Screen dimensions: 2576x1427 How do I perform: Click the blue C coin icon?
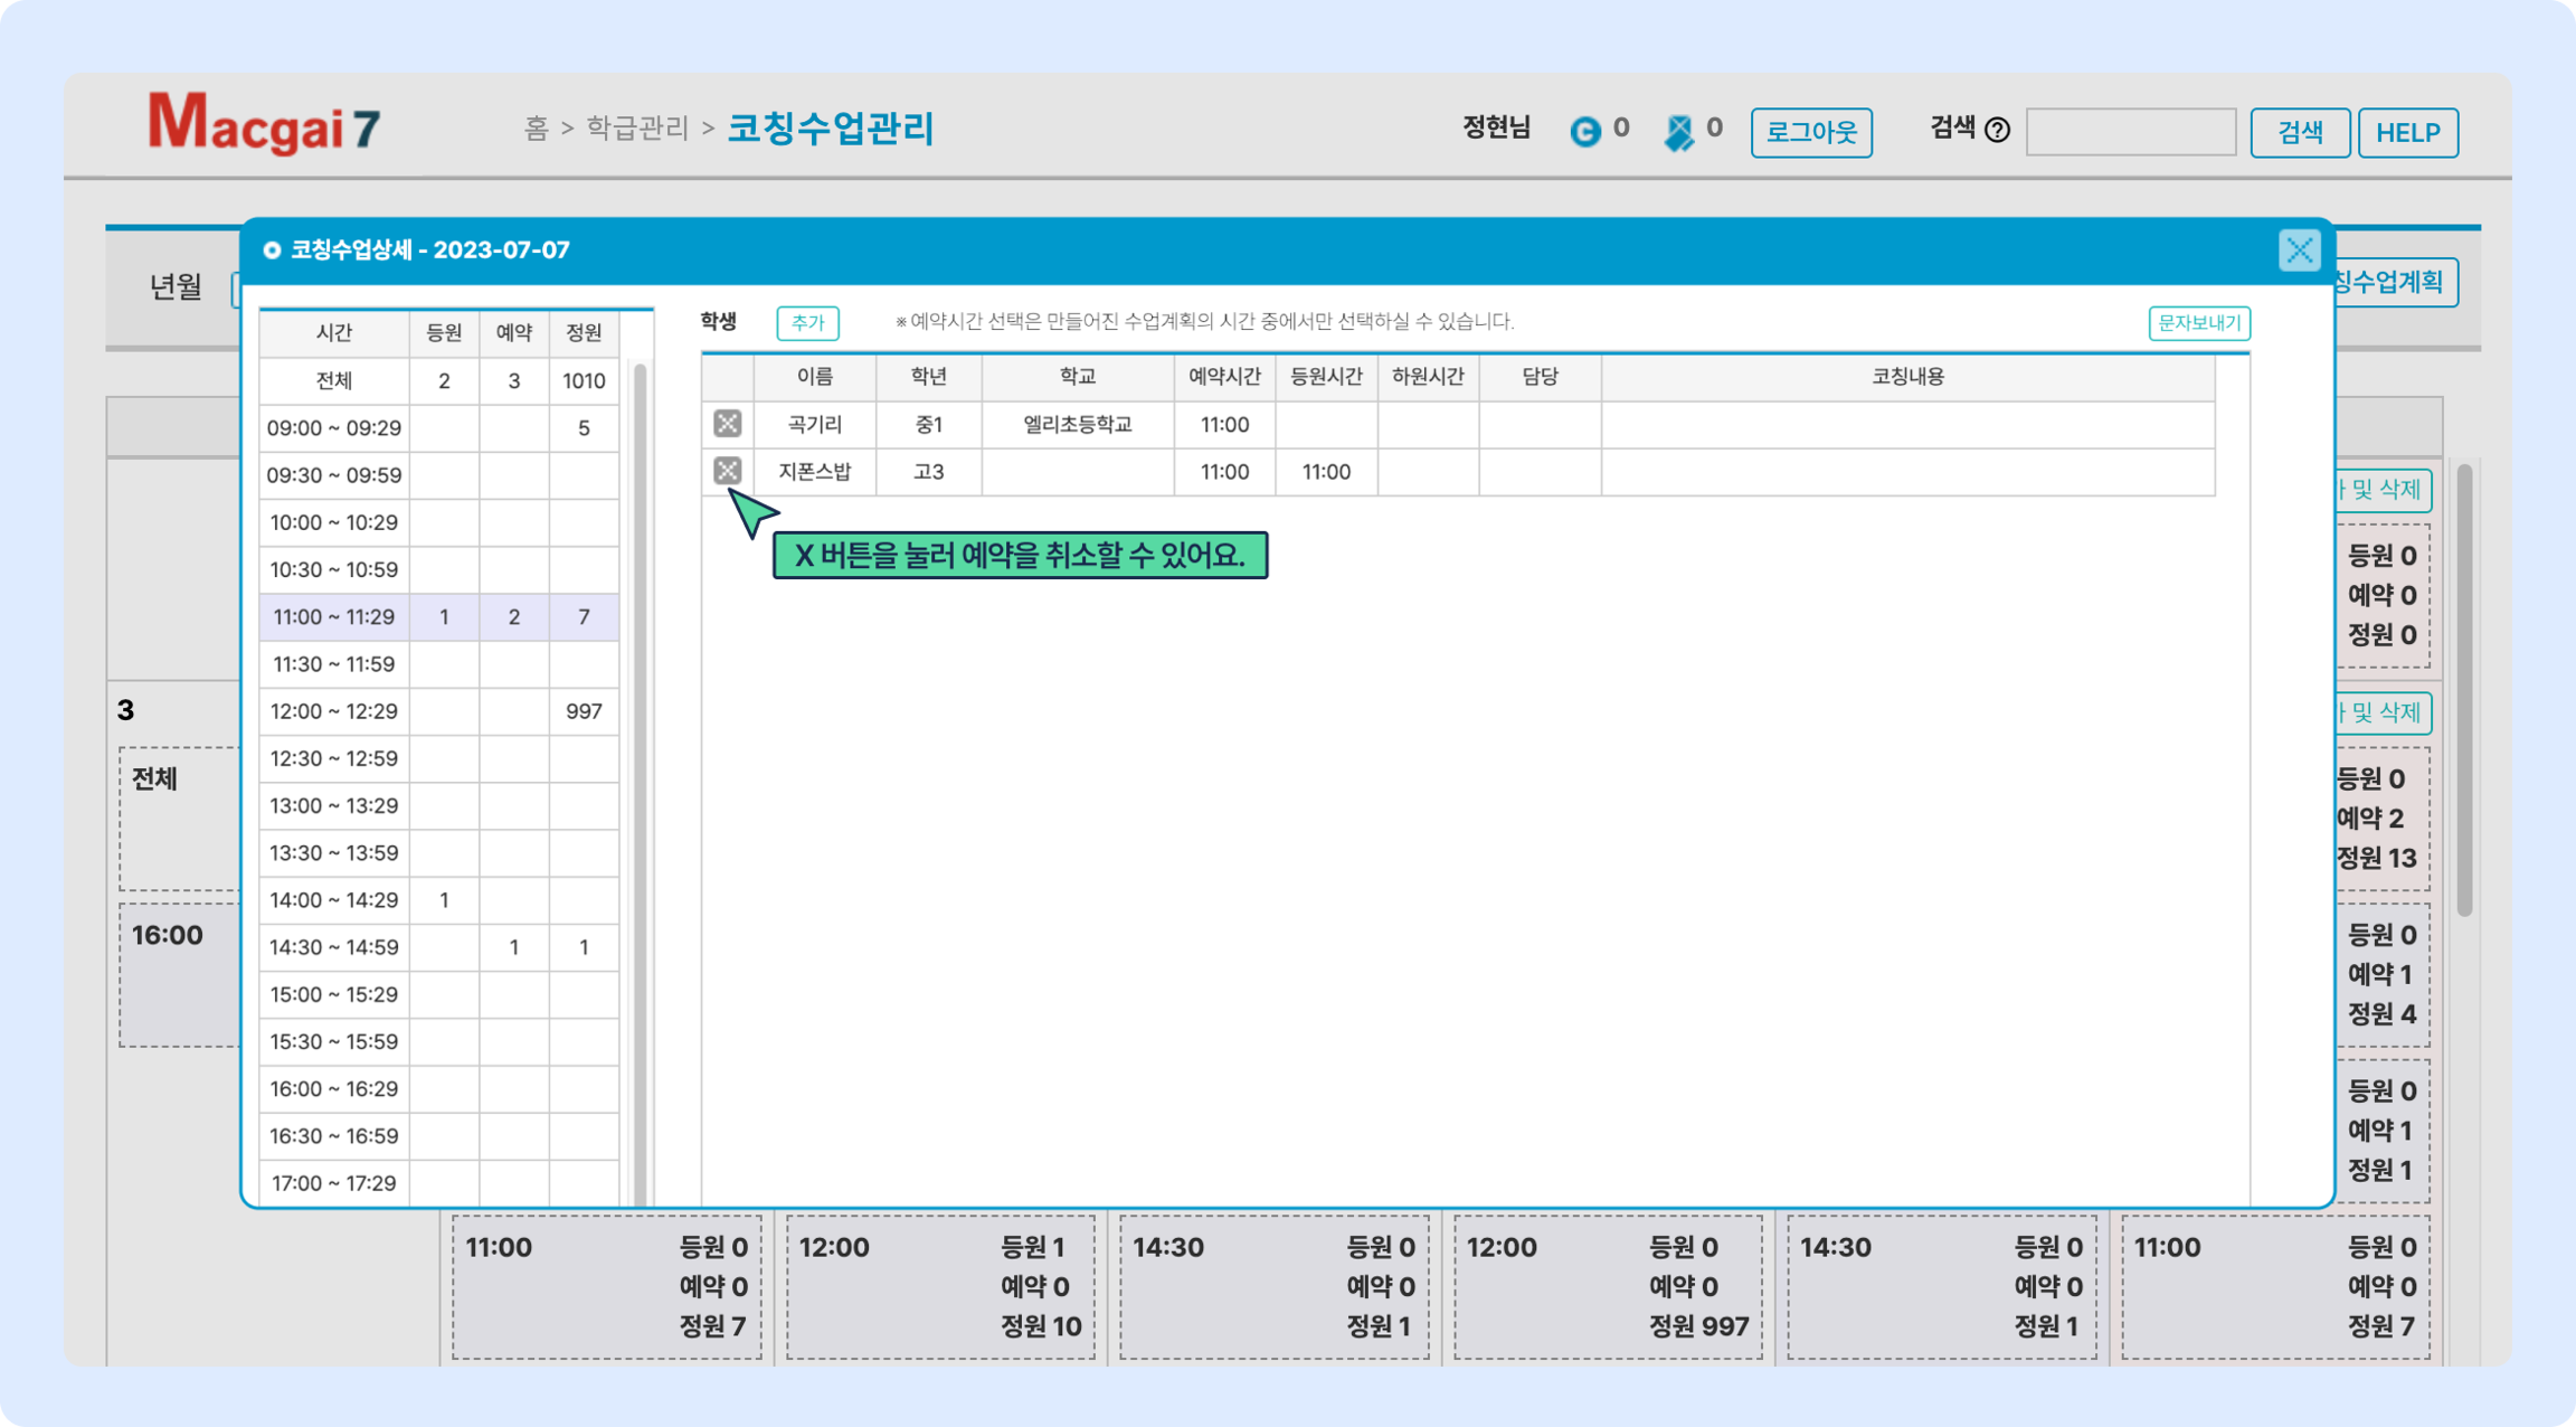1585,131
